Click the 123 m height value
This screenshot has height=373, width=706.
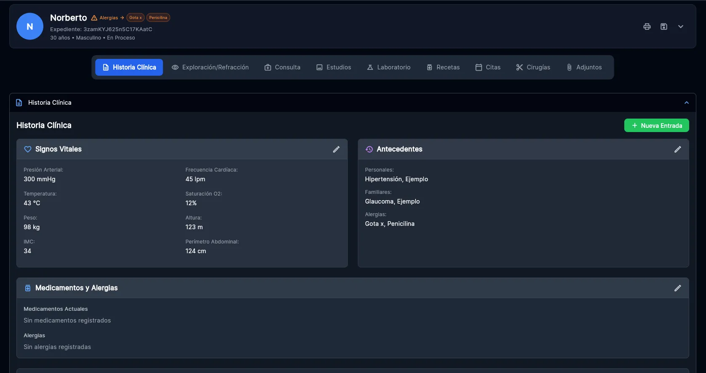194,227
